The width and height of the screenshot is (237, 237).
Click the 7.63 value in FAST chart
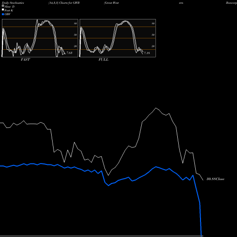coord(69,53)
